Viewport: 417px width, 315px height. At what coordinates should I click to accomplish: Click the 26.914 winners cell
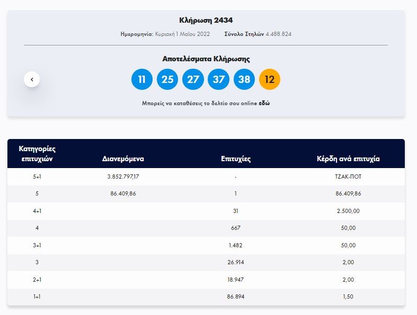coord(236,262)
